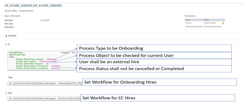The width and height of the screenshot is (244, 111).
Task: Click the Null value in If condition
Action: 74,52
